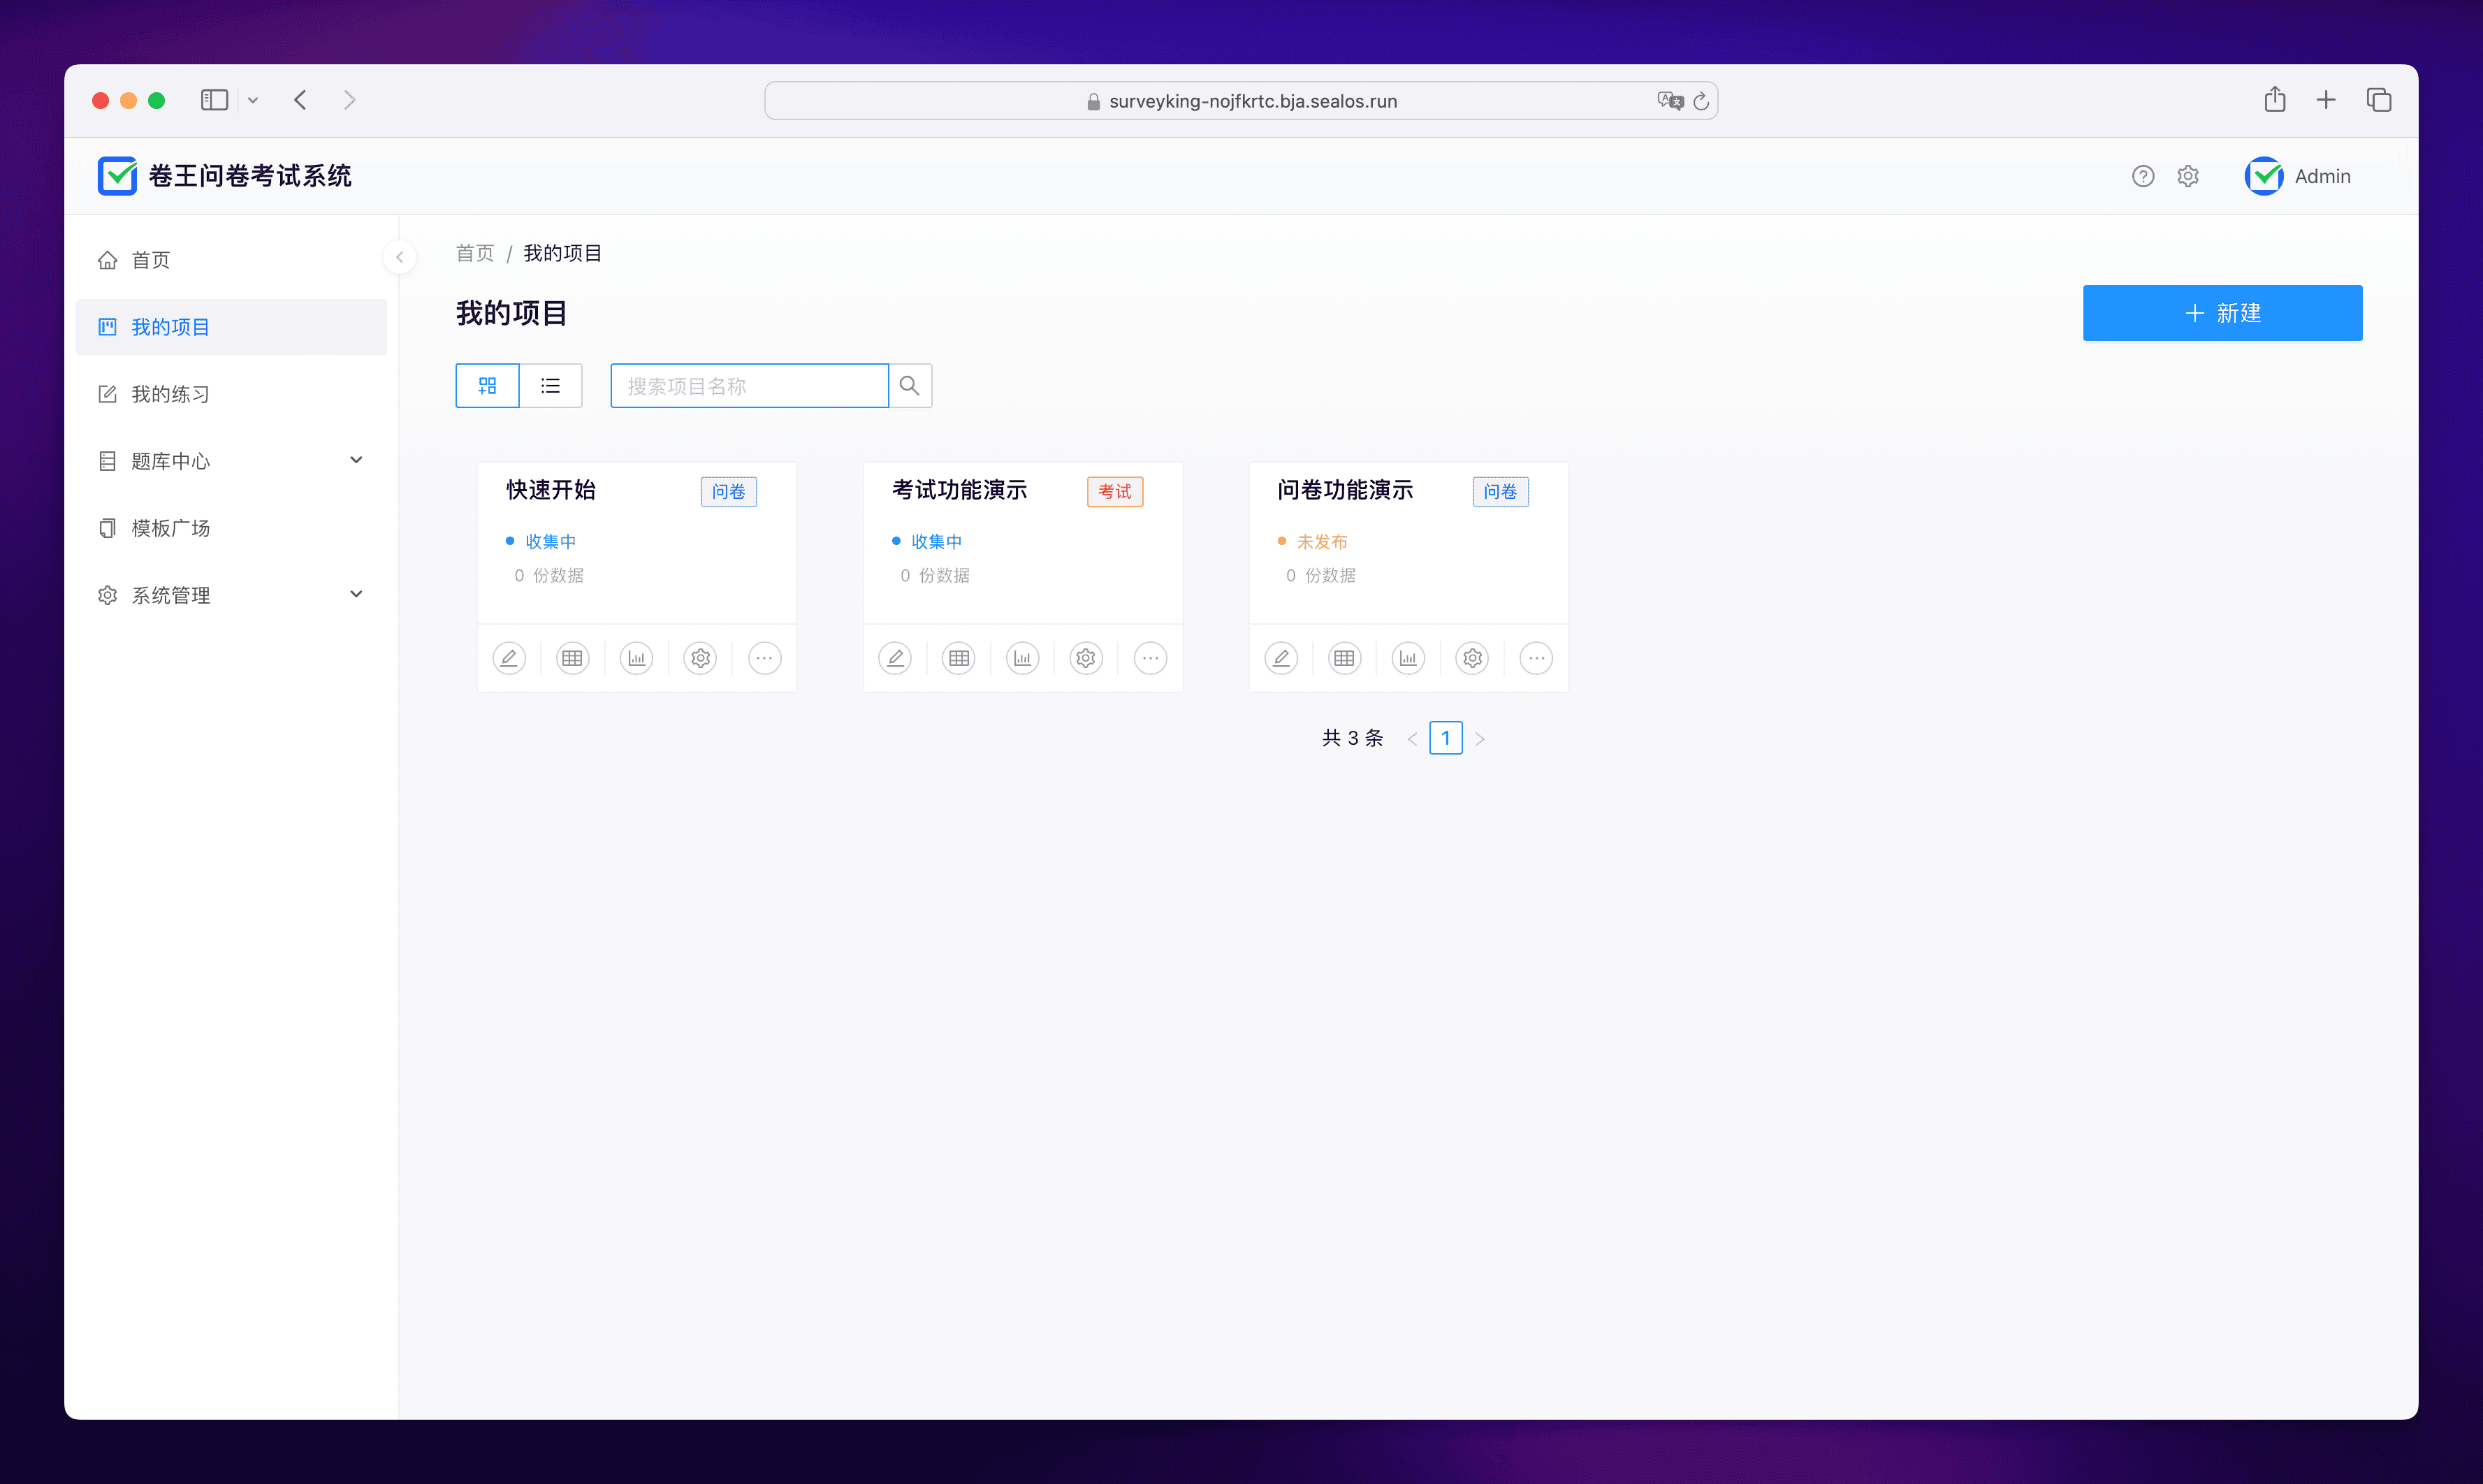
Task: Open a new Safari tab
Action: pos(2326,100)
